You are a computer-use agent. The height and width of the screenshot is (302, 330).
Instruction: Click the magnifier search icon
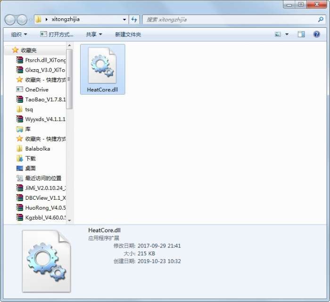point(321,20)
